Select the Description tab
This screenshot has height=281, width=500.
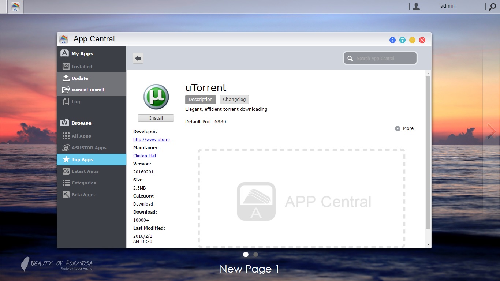point(200,100)
